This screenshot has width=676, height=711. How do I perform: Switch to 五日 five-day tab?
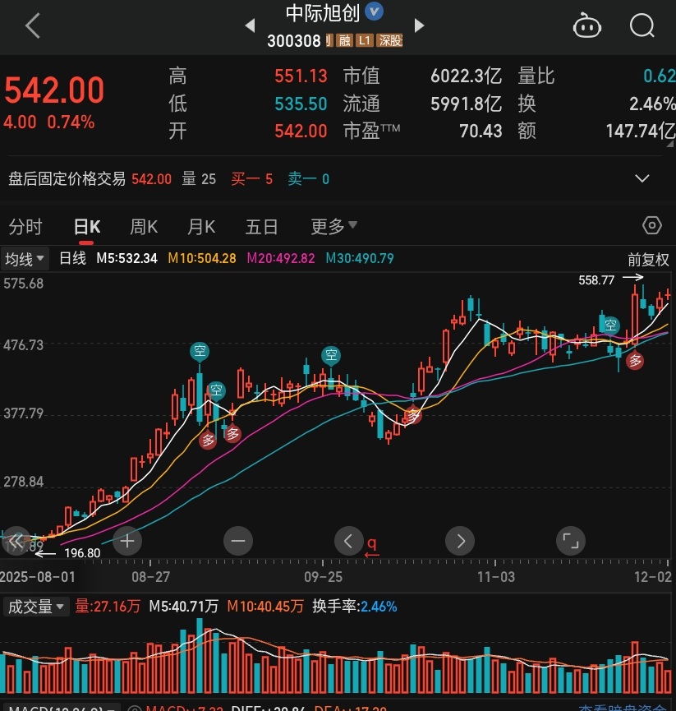pyautogui.click(x=261, y=226)
